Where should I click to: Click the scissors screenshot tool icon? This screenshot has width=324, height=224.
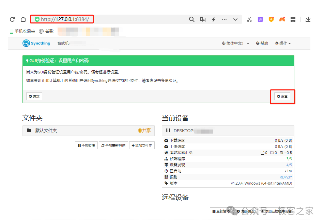(x=249, y=19)
